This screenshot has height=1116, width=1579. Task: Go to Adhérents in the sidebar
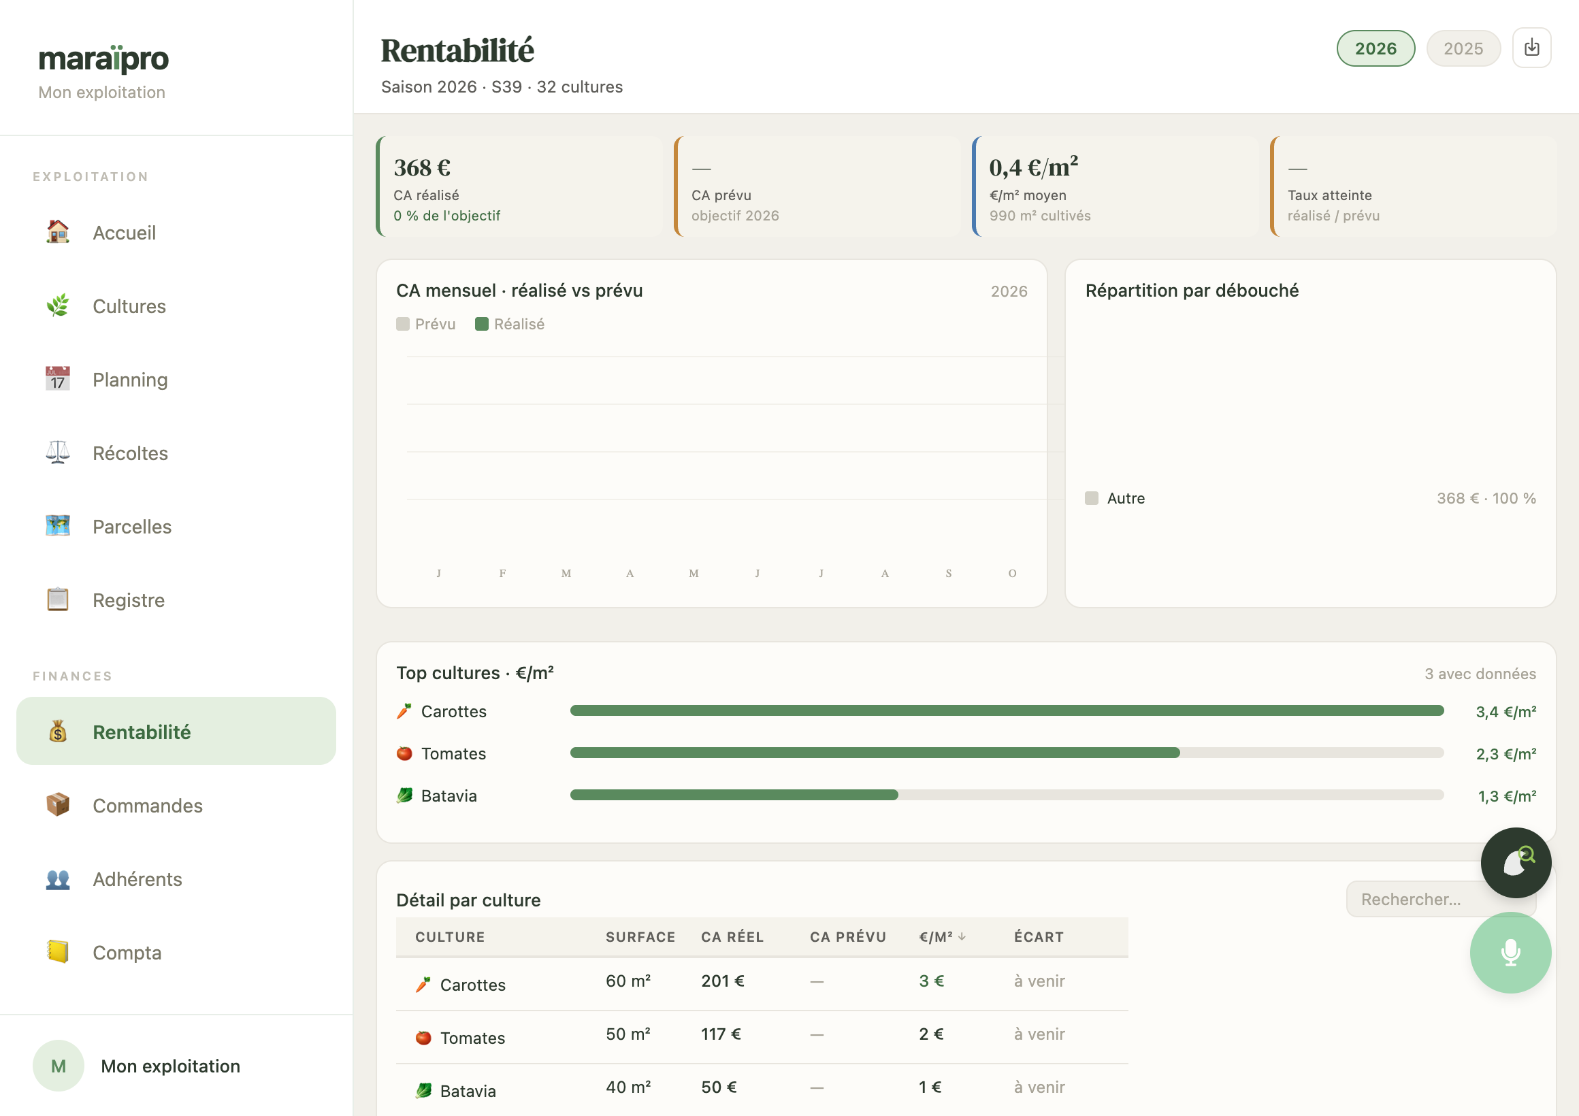(x=176, y=879)
